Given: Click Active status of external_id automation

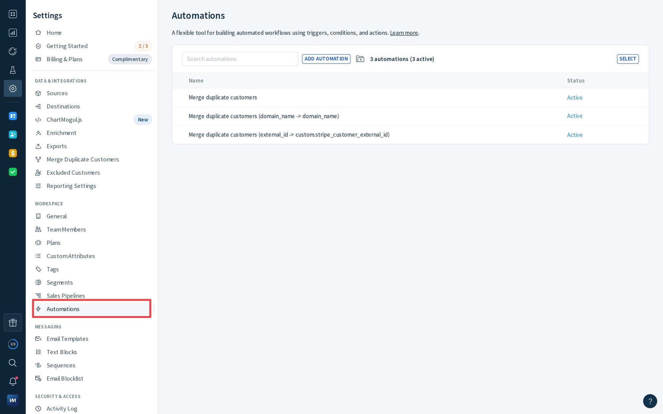Looking at the screenshot, I should (574, 135).
